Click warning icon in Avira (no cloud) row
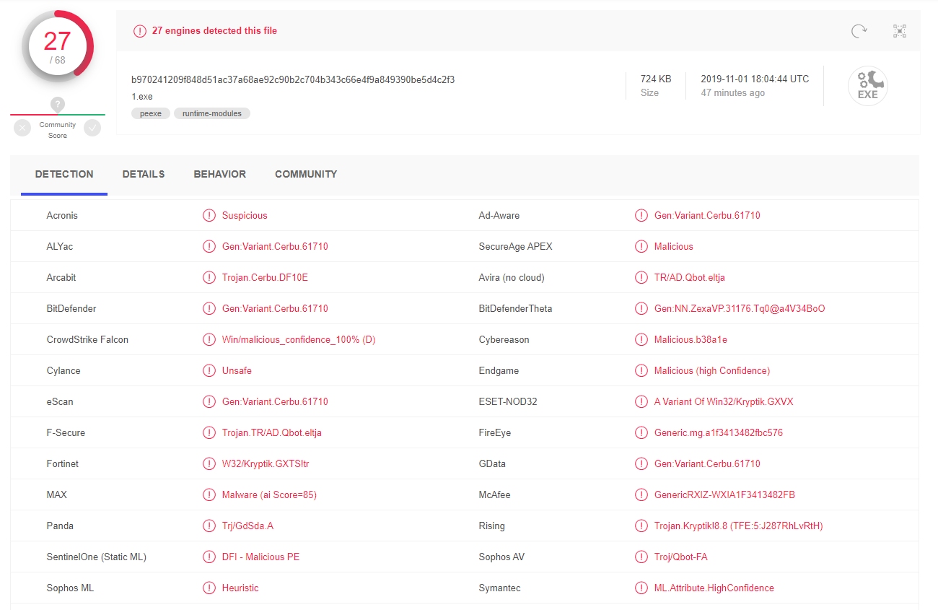The height and width of the screenshot is (610, 938). pos(641,277)
